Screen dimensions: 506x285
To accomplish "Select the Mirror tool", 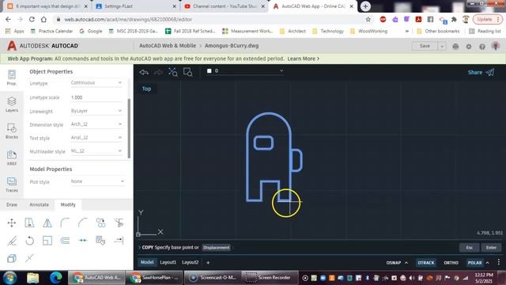I will point(47,222).
